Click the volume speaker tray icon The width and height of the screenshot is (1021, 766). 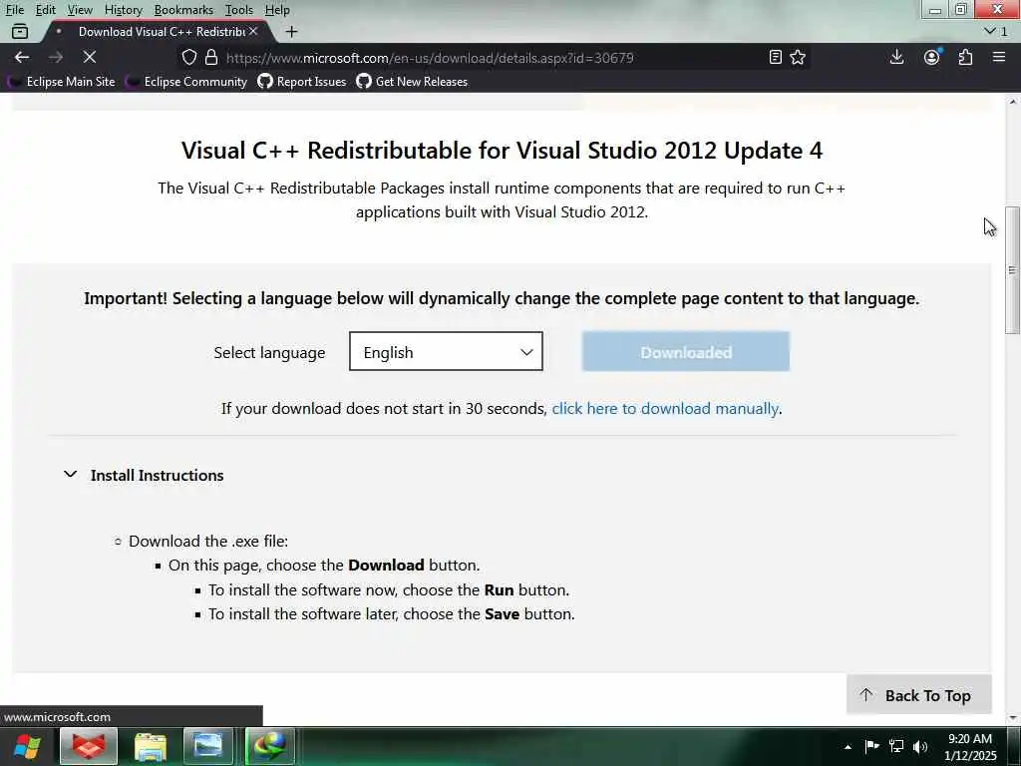click(920, 746)
